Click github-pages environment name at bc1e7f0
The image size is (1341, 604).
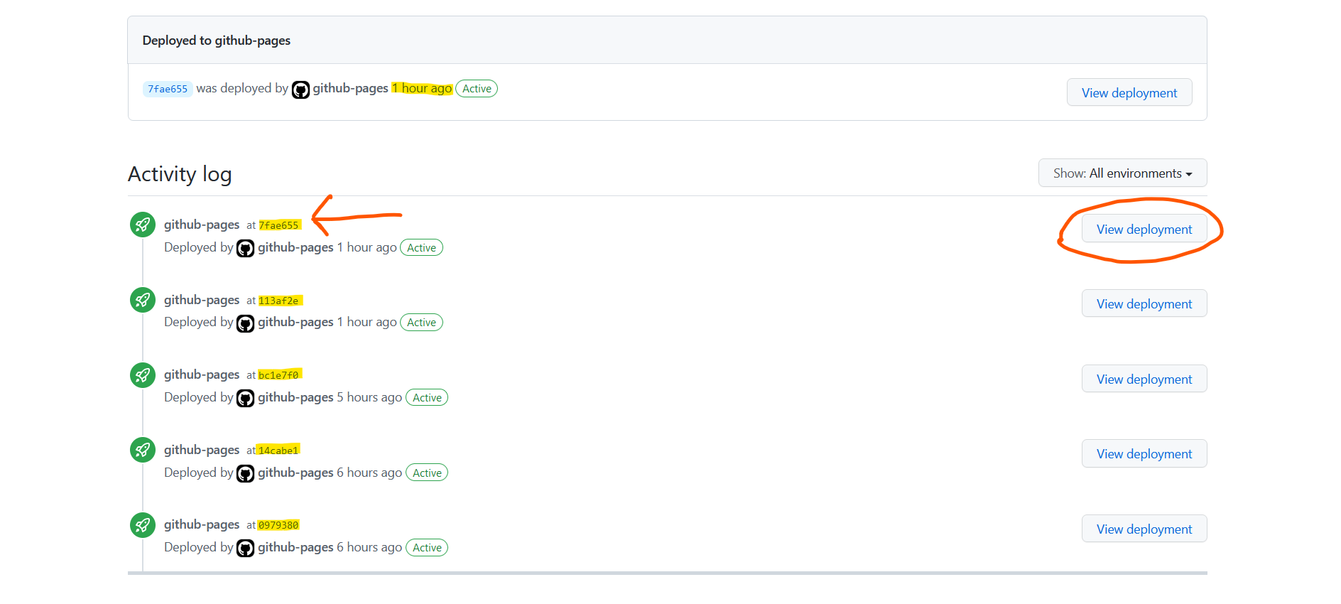click(x=202, y=374)
